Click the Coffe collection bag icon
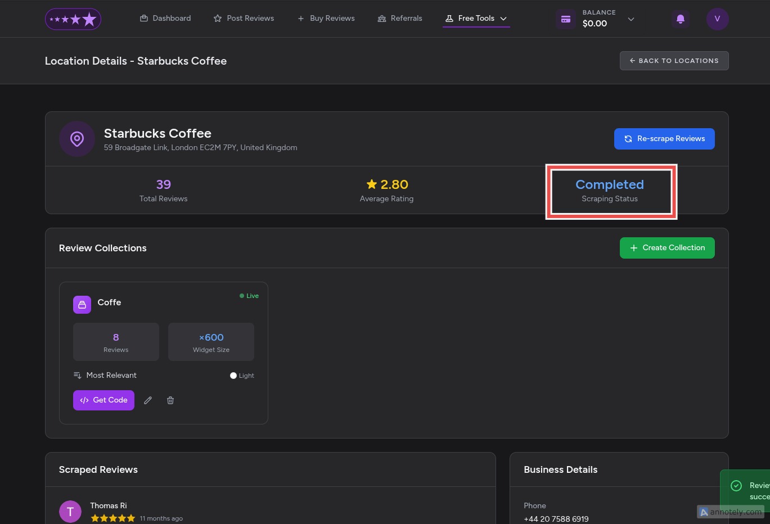 (82, 305)
